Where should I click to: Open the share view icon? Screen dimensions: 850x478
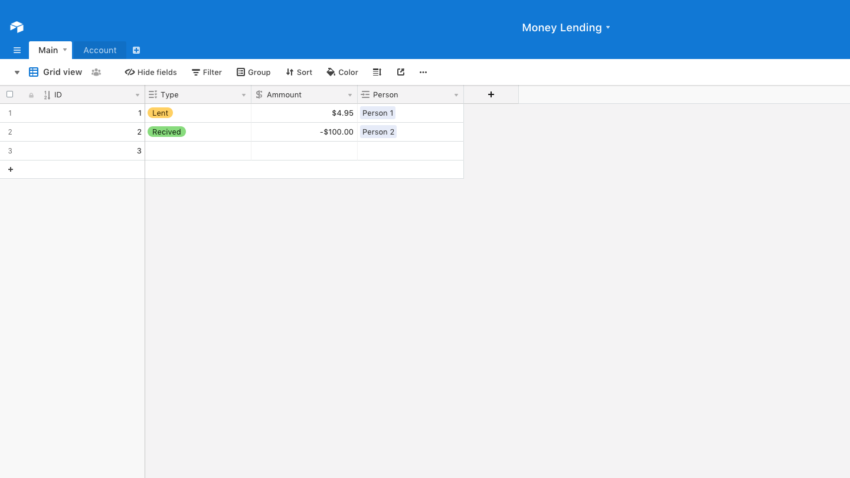tap(401, 72)
